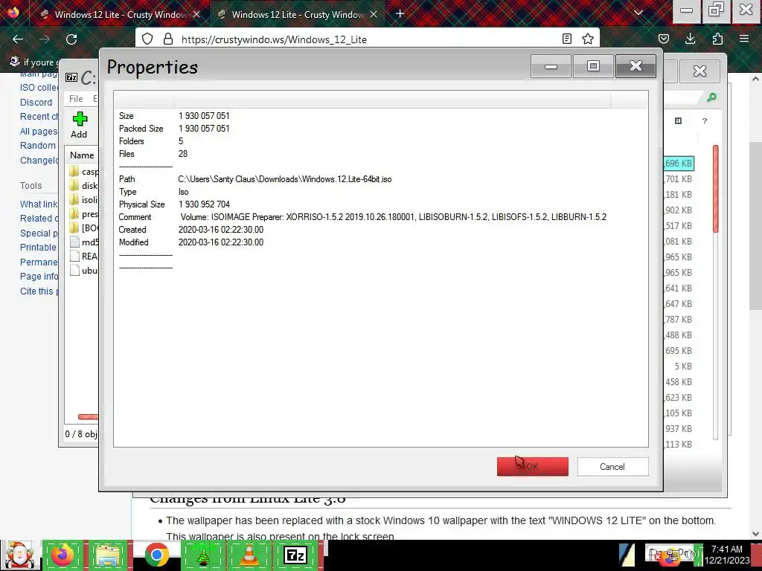Switch to second Windows 12 Lite tab

point(298,14)
